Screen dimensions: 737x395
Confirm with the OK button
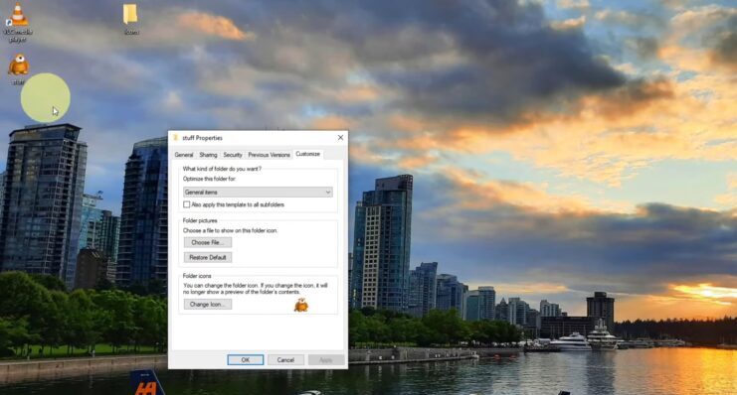(246, 360)
